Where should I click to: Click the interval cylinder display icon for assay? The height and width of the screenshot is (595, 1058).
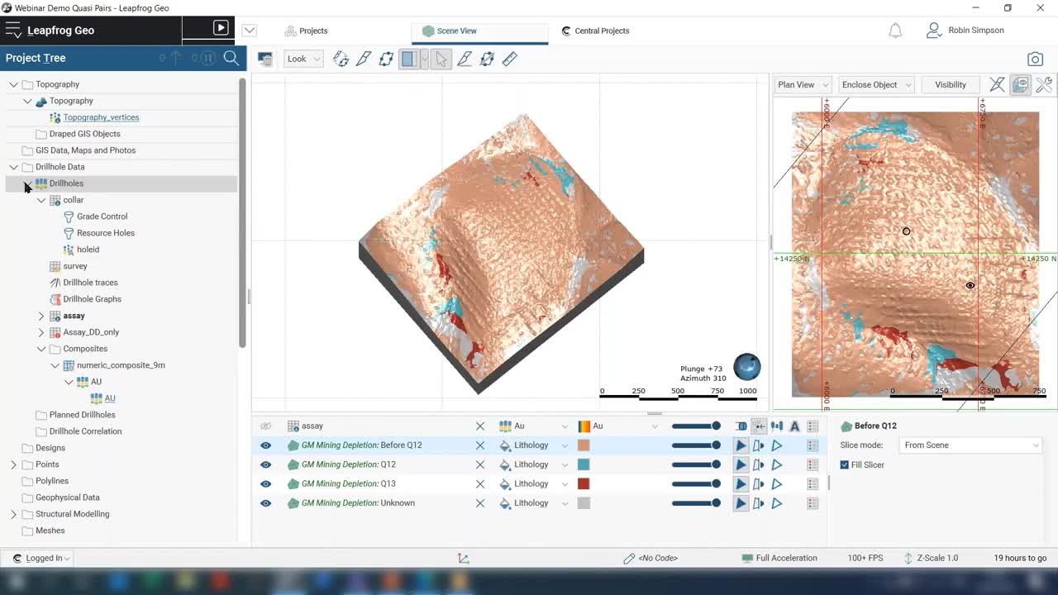[741, 426]
